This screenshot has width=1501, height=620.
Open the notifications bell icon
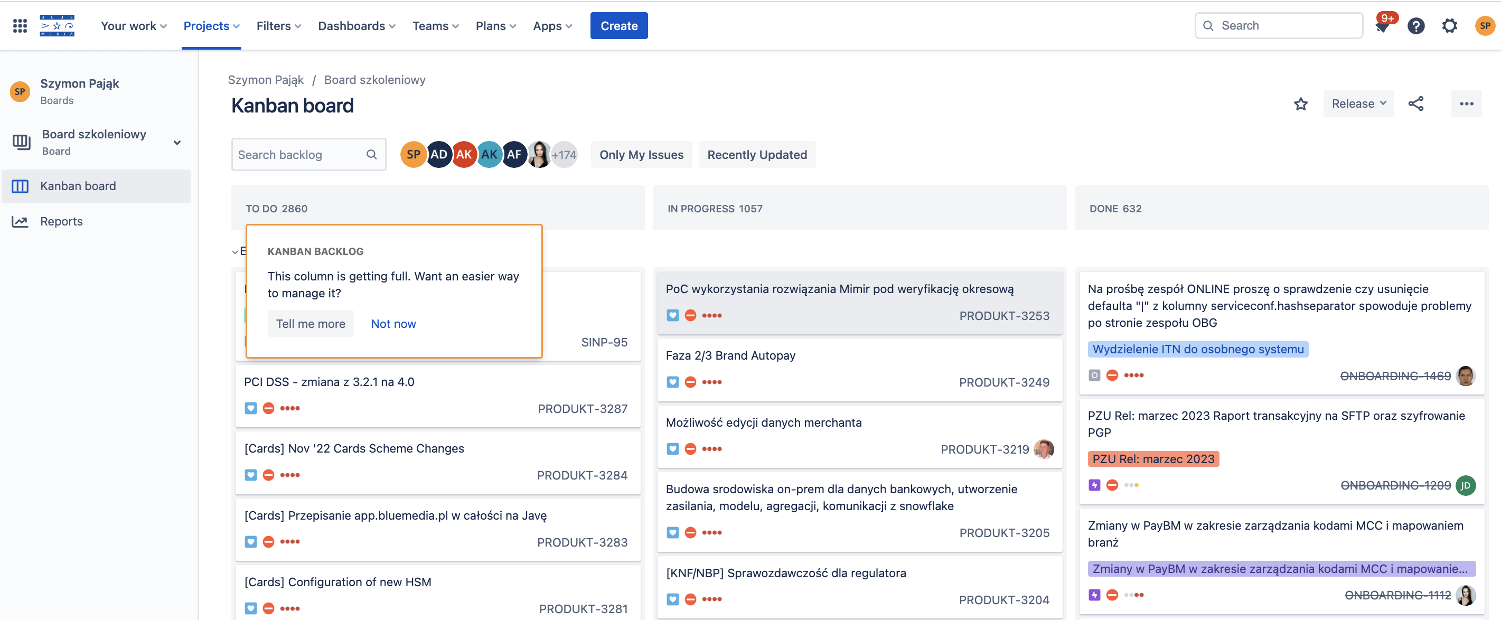coord(1382,26)
